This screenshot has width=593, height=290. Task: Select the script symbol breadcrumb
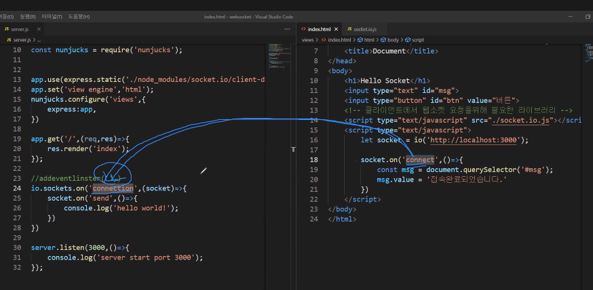[x=415, y=40]
